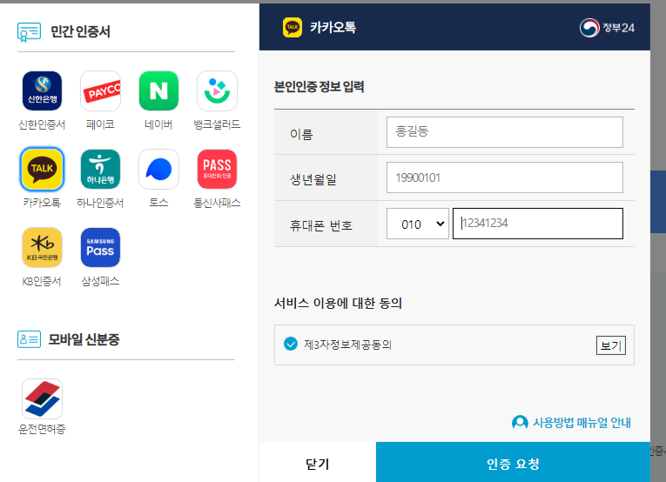Select the 운전면허증 mobile ID icon
Screen dimensions: 666x482
click(42, 398)
